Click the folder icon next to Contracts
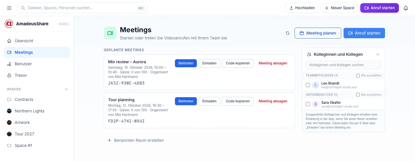The image size is (415, 161). (x=9, y=99)
